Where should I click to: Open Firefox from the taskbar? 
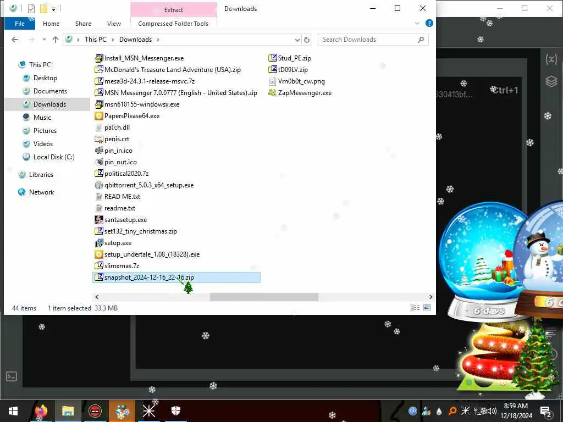(x=41, y=411)
